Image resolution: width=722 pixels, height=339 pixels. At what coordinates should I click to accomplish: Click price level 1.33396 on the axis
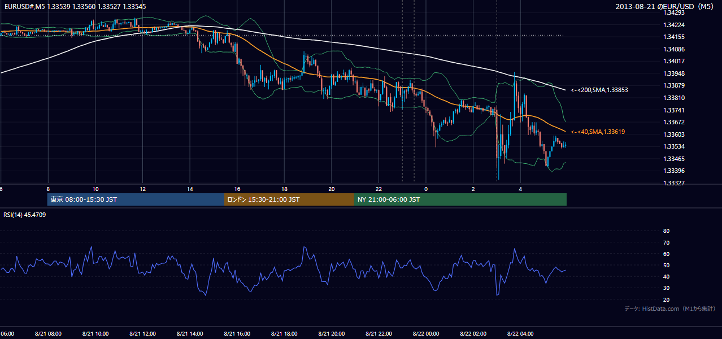[x=675, y=171]
